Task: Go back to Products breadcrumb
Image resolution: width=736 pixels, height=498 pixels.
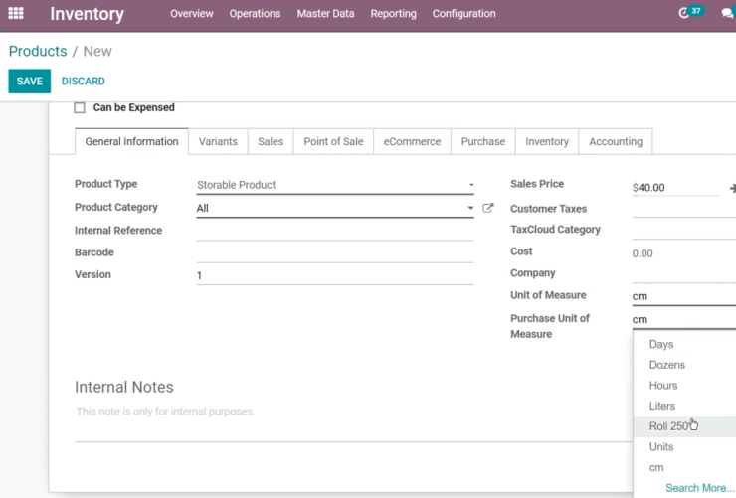Action: [38, 51]
